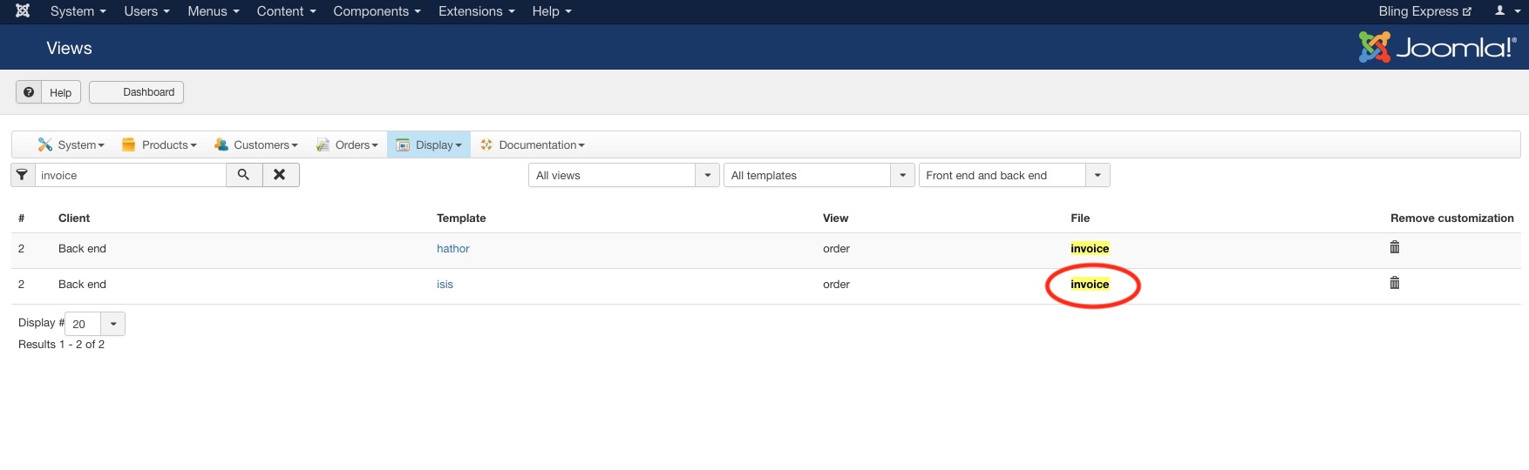Click the magnifier search button
The image size is (1529, 470).
(x=244, y=175)
